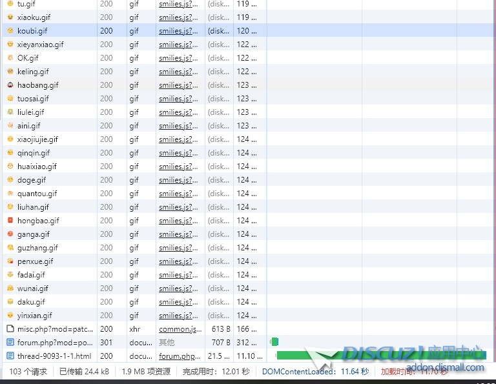The height and width of the screenshot is (384, 496).
Task: Open smilies.js initiator for yinxian.gif
Action: click(178, 316)
